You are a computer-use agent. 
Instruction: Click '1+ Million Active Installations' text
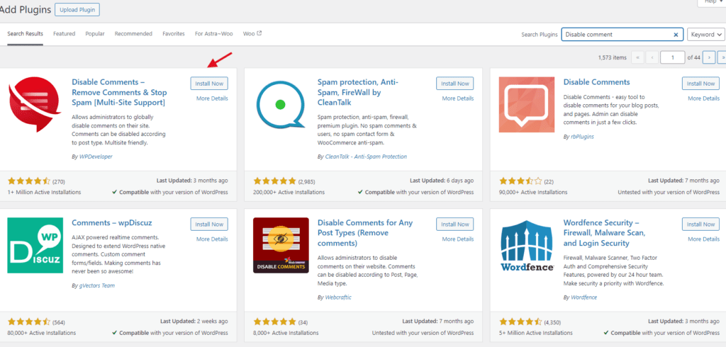pos(44,192)
